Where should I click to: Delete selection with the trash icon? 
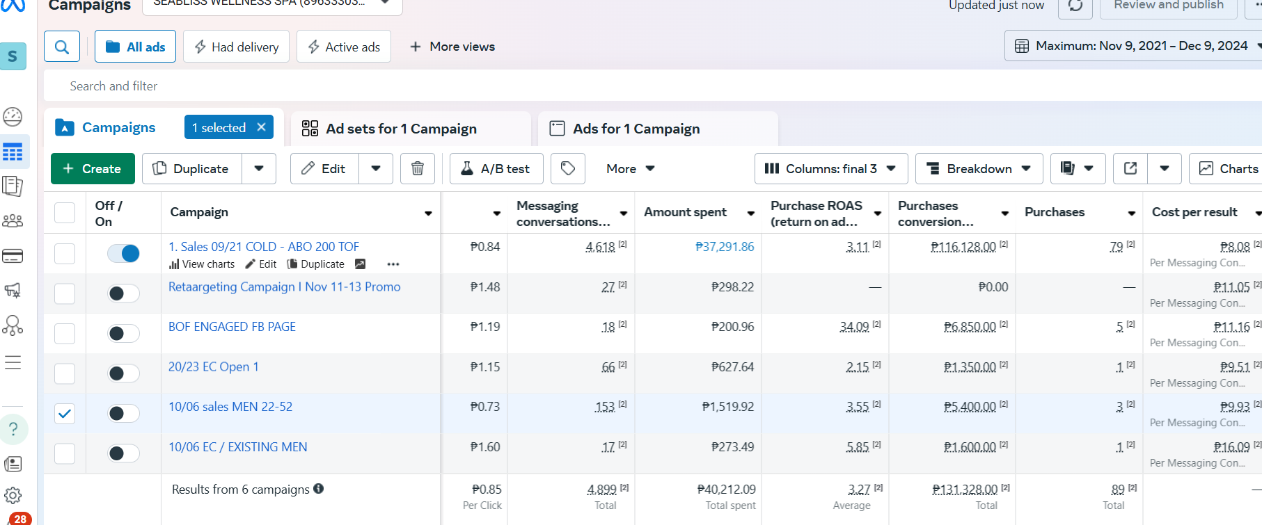point(418,169)
